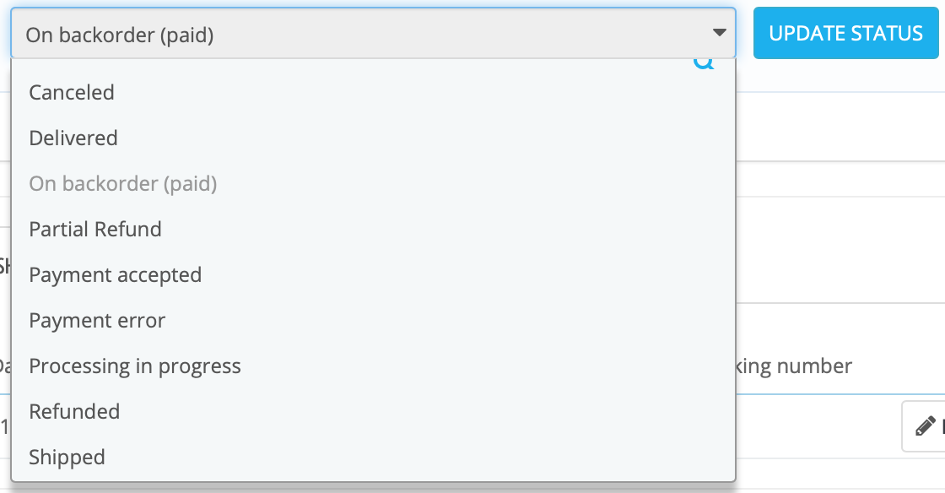The height and width of the screenshot is (493, 945).
Task: Select 'Processing in progress' status
Action: click(135, 366)
